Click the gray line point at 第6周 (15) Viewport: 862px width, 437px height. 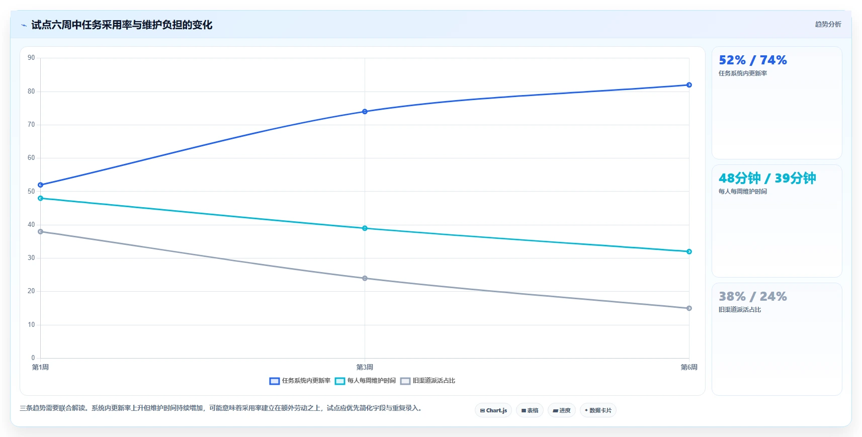[689, 308]
